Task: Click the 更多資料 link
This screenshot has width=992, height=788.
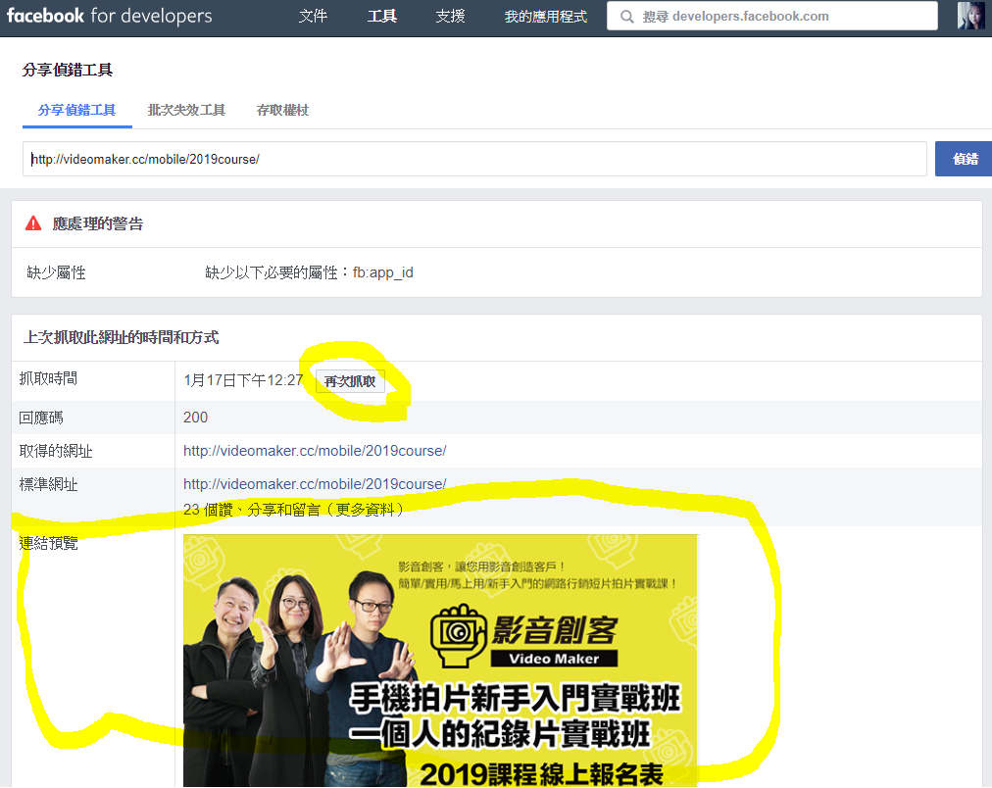Action: [x=365, y=510]
